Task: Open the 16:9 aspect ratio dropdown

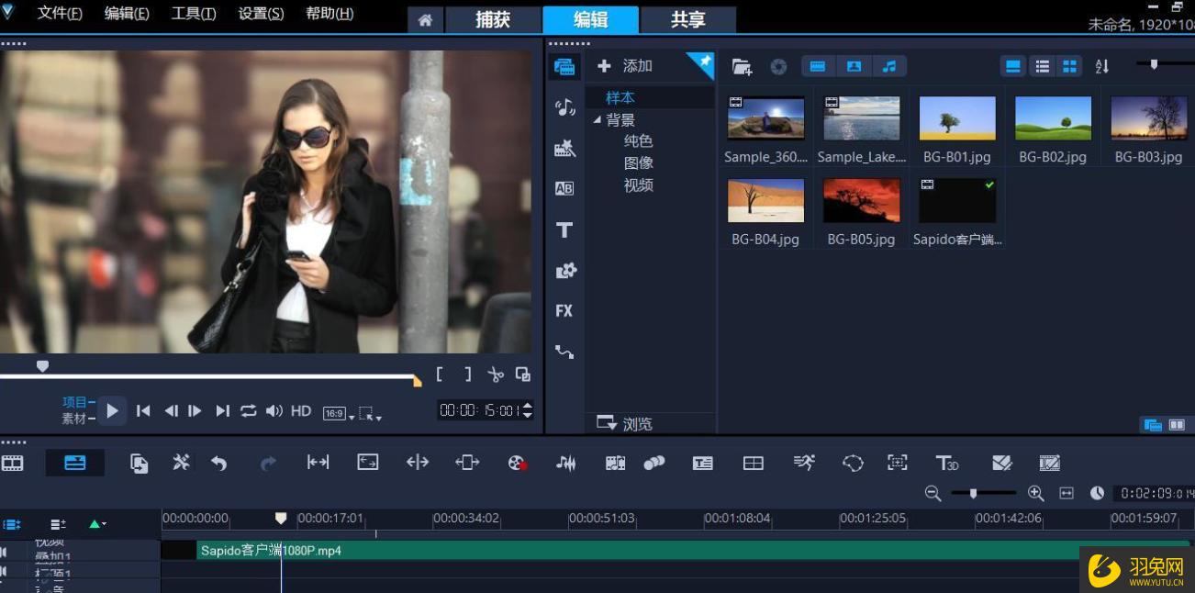Action: point(338,414)
